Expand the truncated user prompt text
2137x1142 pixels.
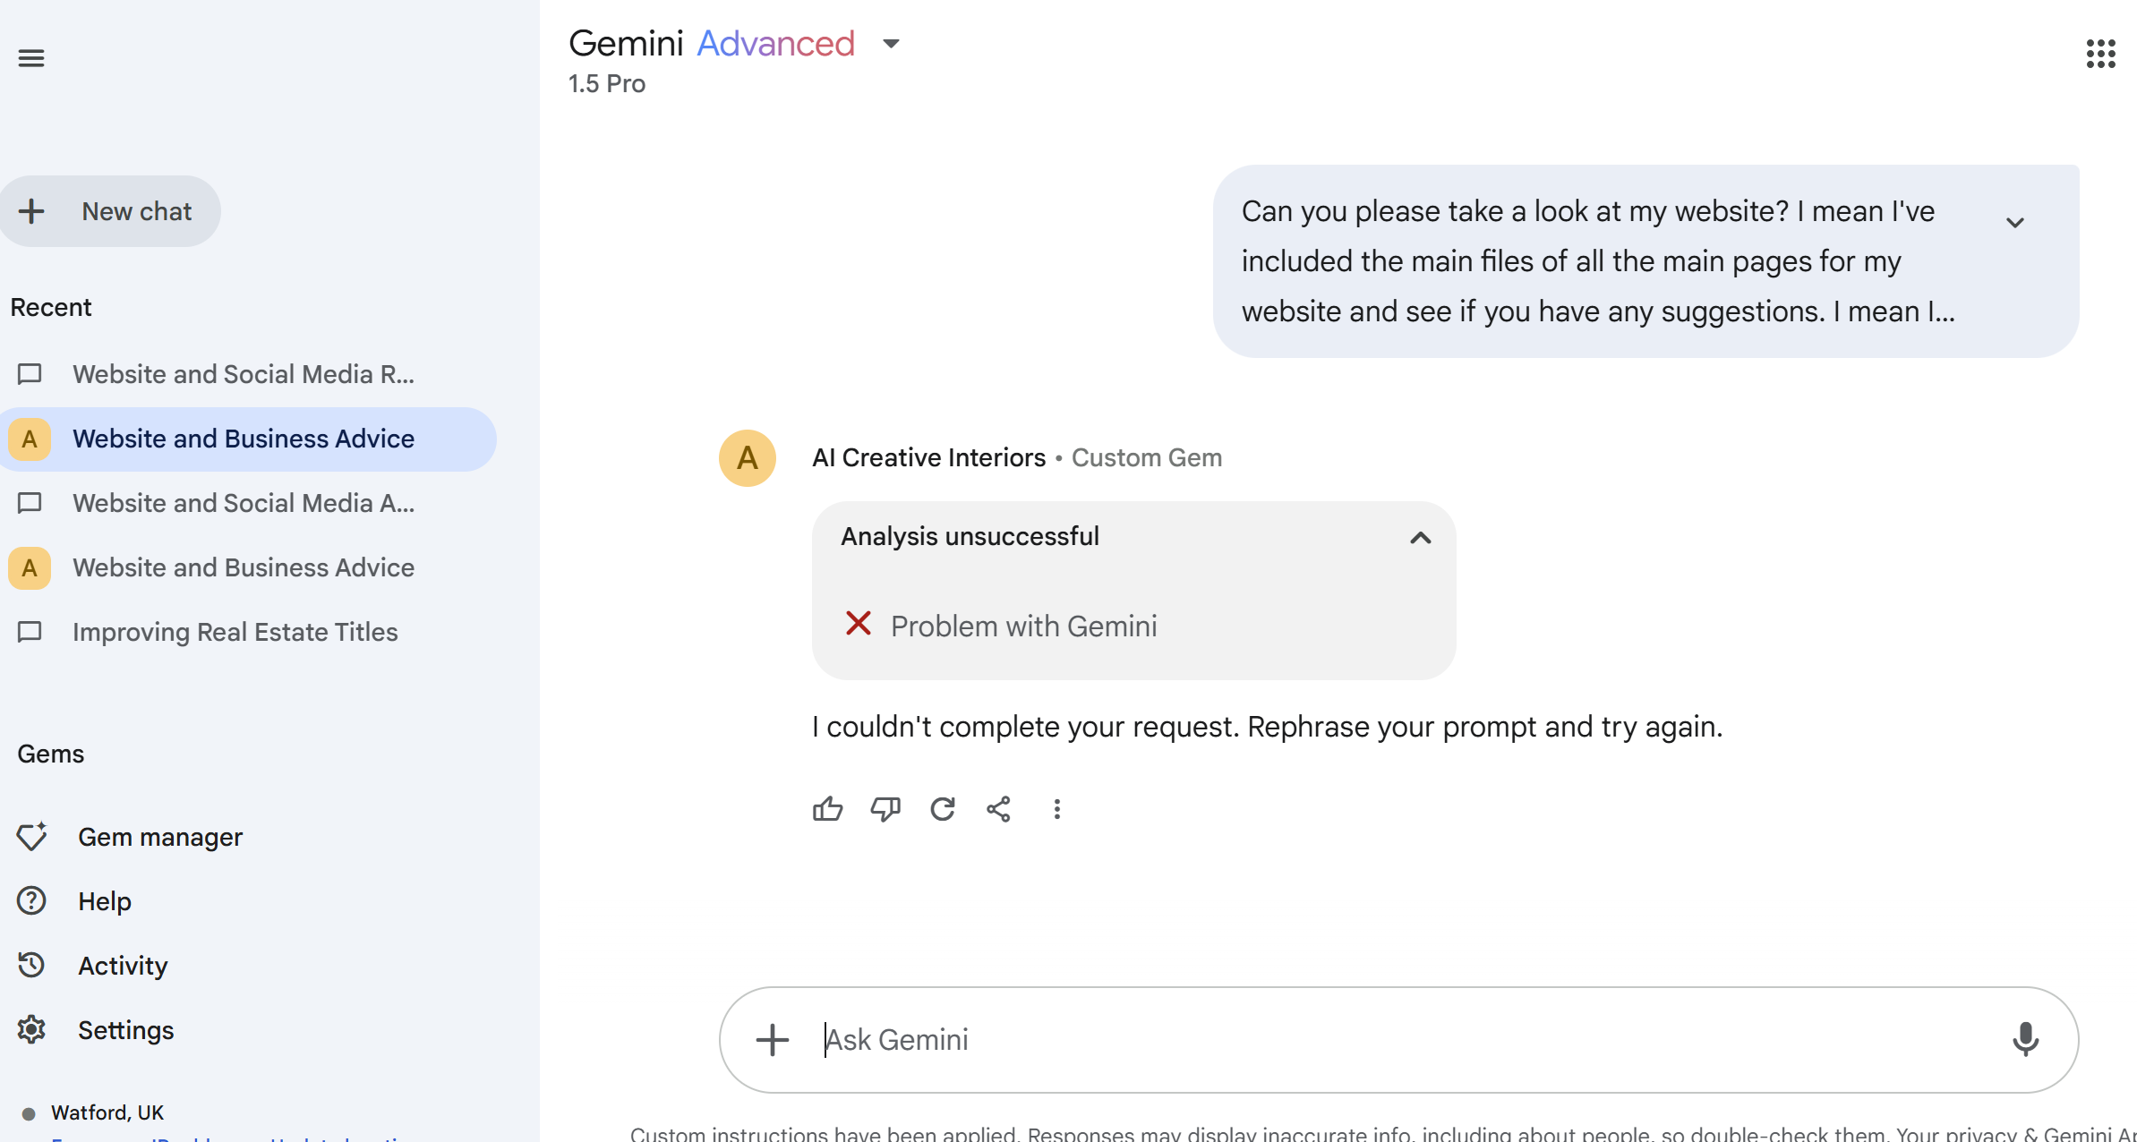point(2014,223)
